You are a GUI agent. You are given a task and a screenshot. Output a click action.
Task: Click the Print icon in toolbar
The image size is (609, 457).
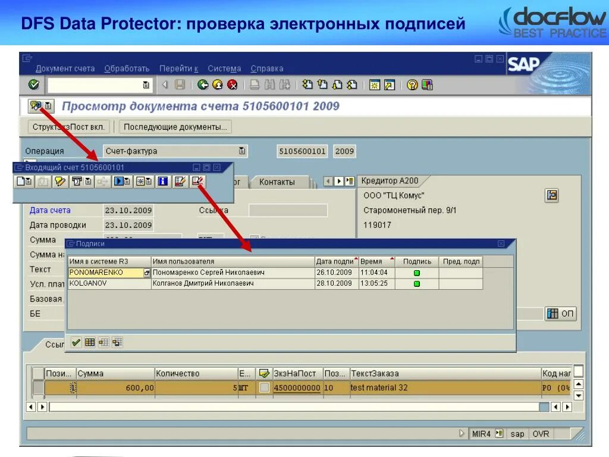point(255,84)
